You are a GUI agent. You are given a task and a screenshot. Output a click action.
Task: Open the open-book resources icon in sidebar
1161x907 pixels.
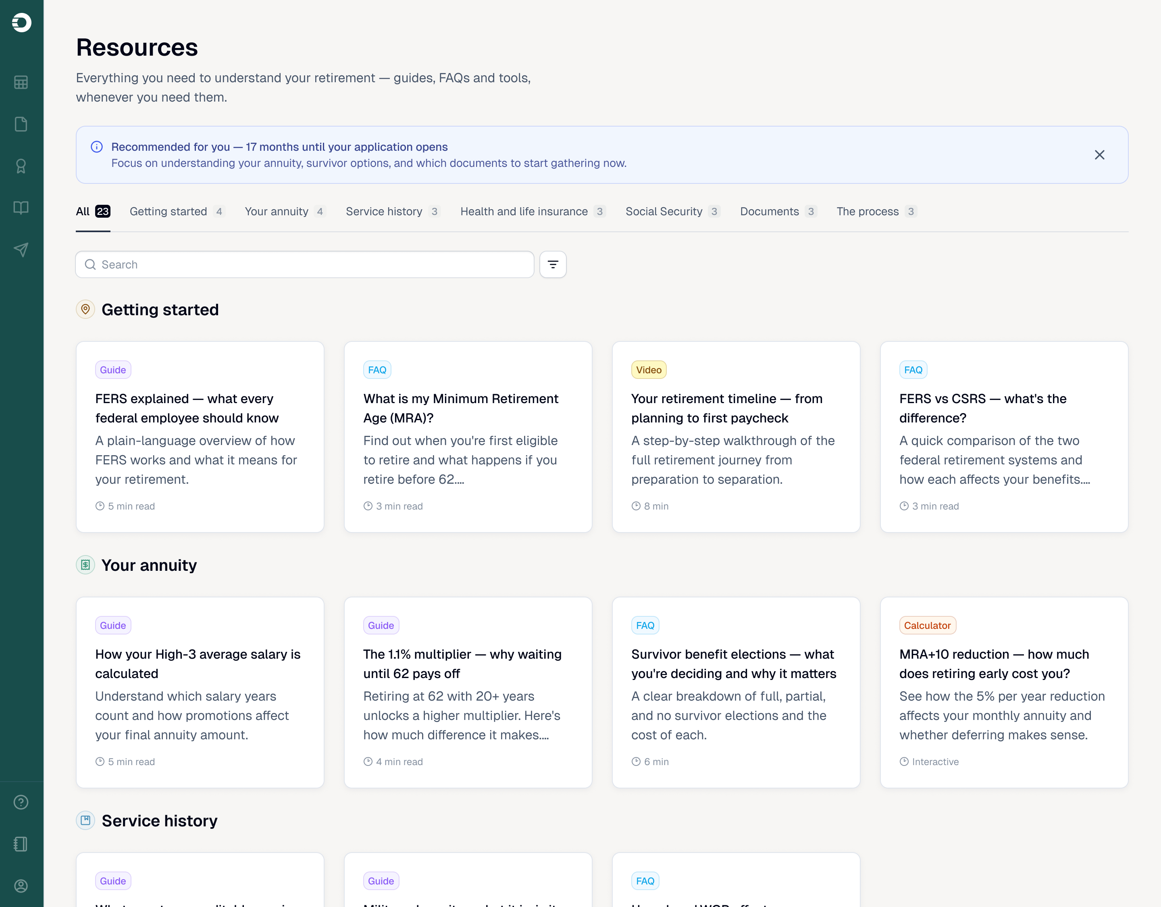click(21, 208)
